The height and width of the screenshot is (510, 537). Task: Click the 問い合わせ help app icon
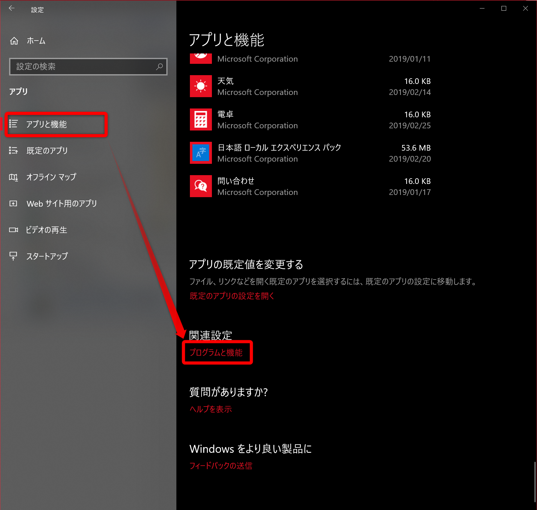coord(201,186)
